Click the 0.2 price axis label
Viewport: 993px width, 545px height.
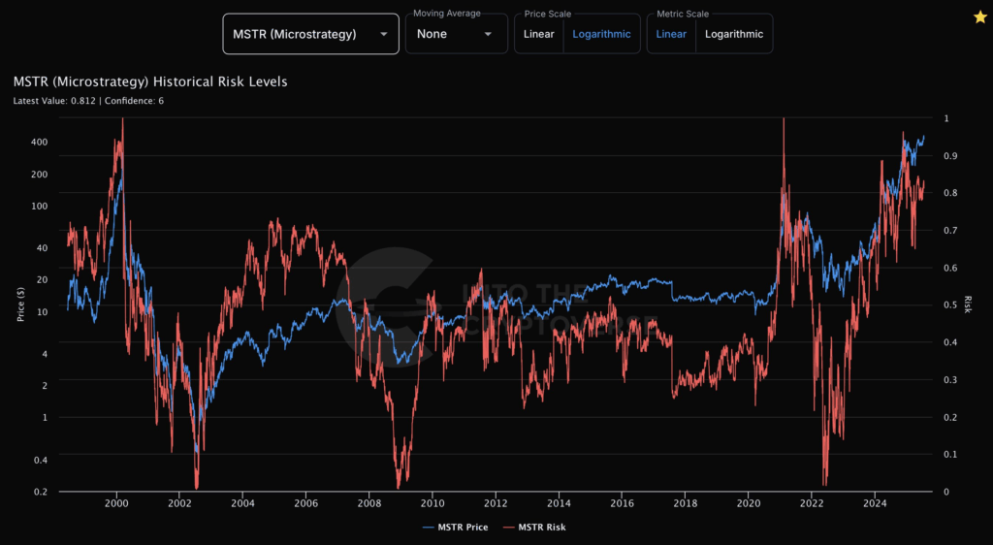click(41, 492)
